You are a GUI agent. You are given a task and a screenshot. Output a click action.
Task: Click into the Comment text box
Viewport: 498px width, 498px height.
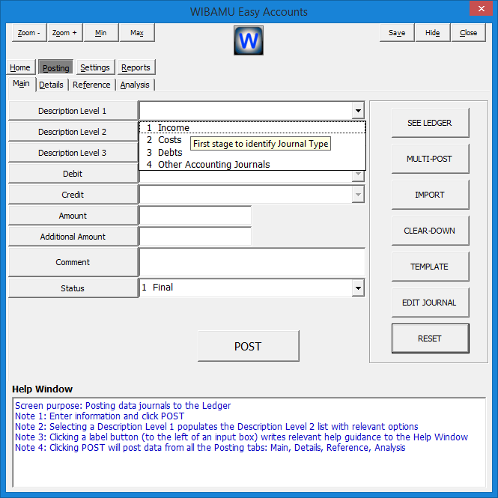point(252,262)
